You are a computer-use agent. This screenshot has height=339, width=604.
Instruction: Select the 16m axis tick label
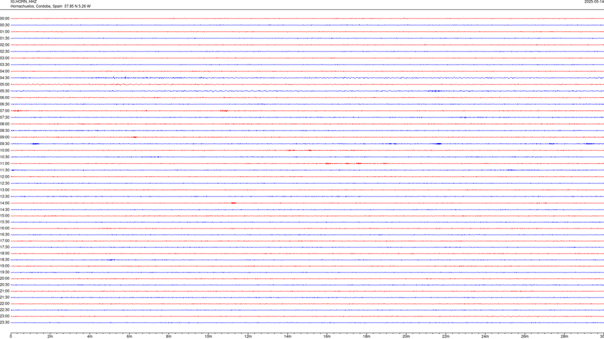pyautogui.click(x=327, y=336)
